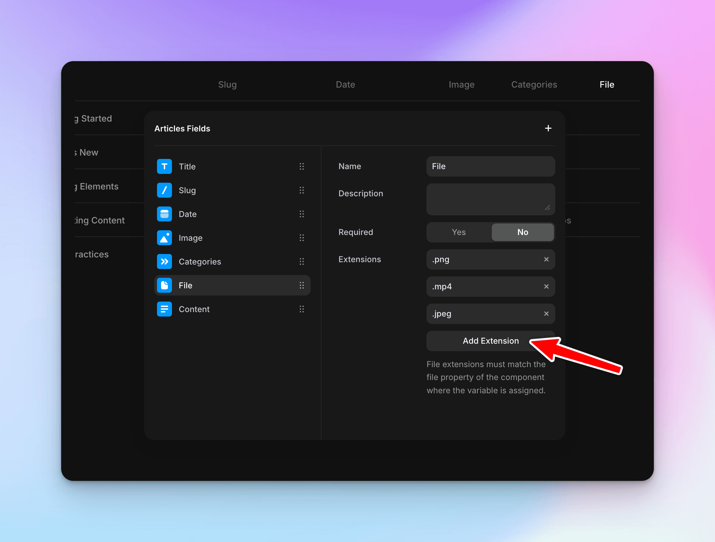Image resolution: width=715 pixels, height=542 pixels.
Task: Open the Categories column header
Action: pyautogui.click(x=534, y=85)
